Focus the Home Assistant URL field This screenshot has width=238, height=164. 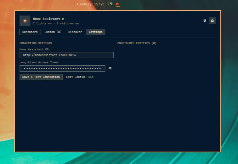67,55
